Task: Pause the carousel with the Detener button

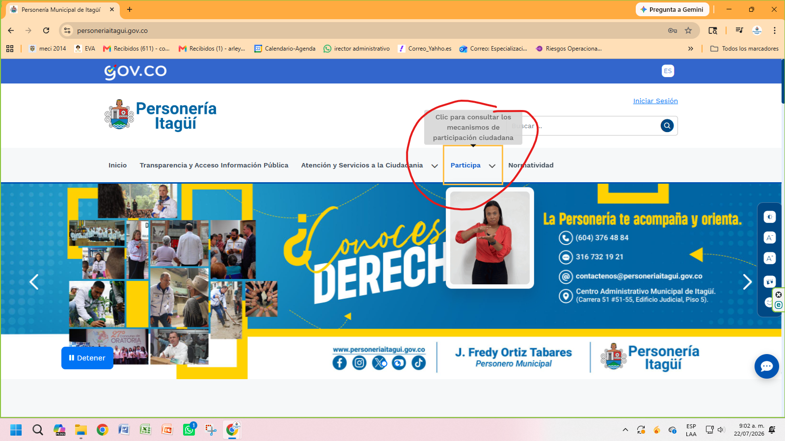Action: pos(87,358)
